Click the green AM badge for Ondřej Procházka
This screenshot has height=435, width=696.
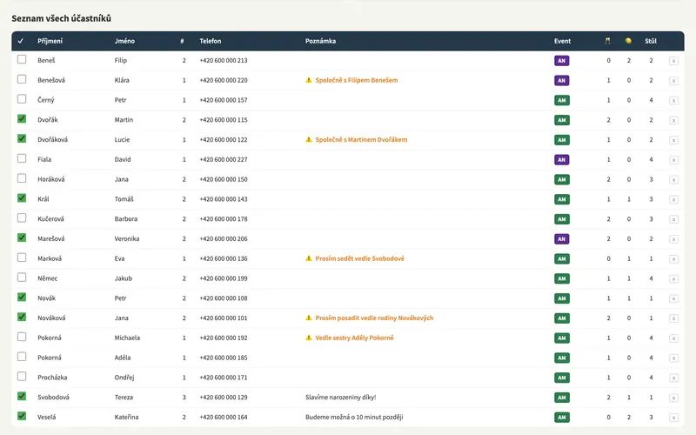pos(561,378)
